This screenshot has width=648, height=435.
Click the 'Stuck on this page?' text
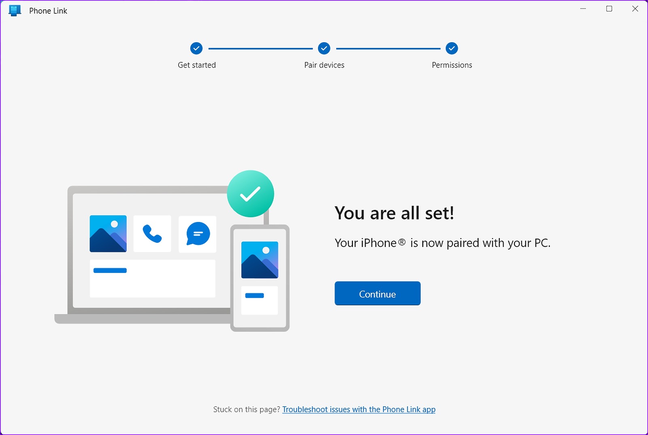pos(247,409)
